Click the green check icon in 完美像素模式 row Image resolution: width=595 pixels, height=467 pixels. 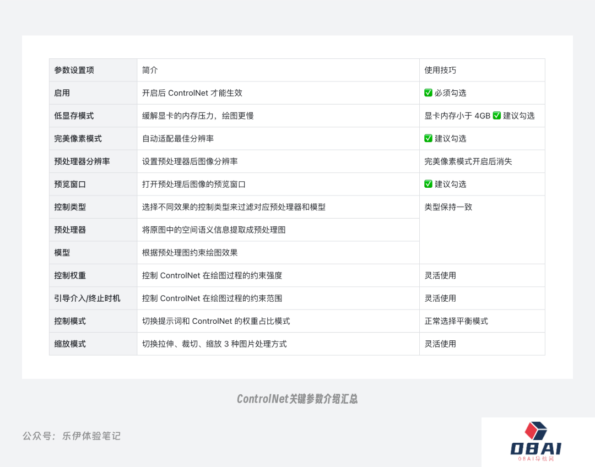point(428,138)
